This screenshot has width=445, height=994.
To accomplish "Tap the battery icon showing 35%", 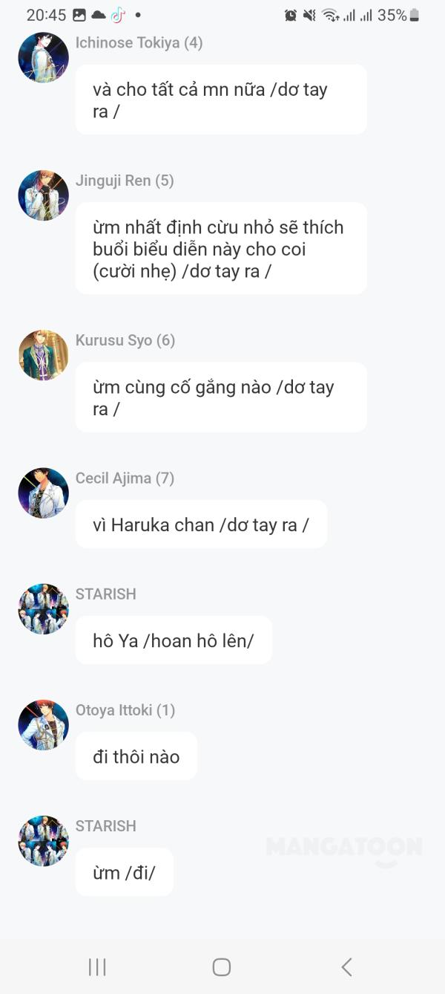I will 415,15.
